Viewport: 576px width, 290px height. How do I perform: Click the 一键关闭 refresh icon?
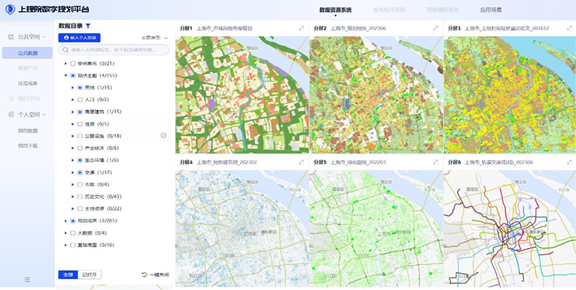click(144, 275)
